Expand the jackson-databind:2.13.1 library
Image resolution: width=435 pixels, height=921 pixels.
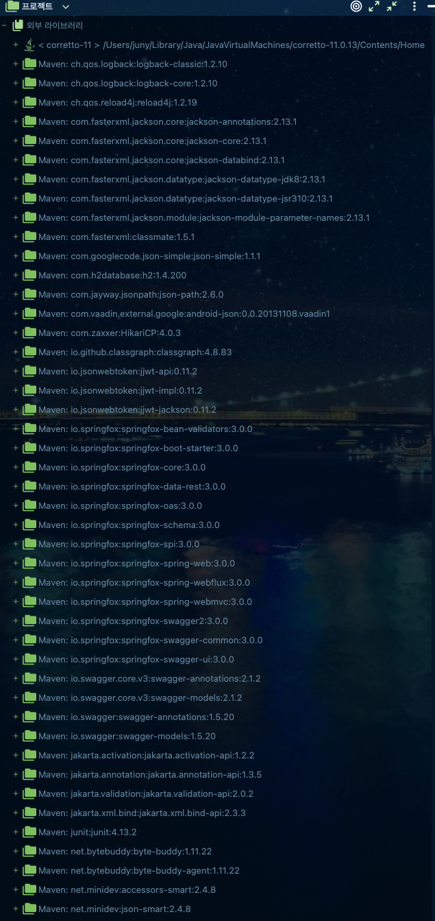(x=16, y=160)
